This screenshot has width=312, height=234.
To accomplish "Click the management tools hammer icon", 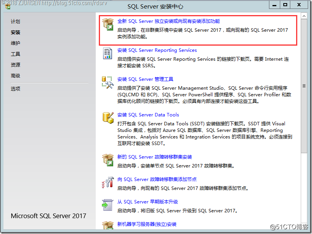I will [108, 83].
